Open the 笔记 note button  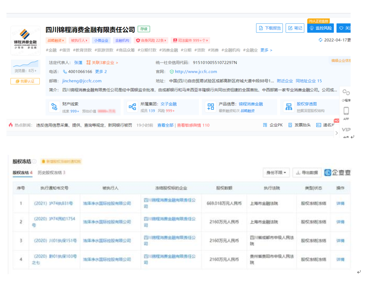[x=295, y=28]
